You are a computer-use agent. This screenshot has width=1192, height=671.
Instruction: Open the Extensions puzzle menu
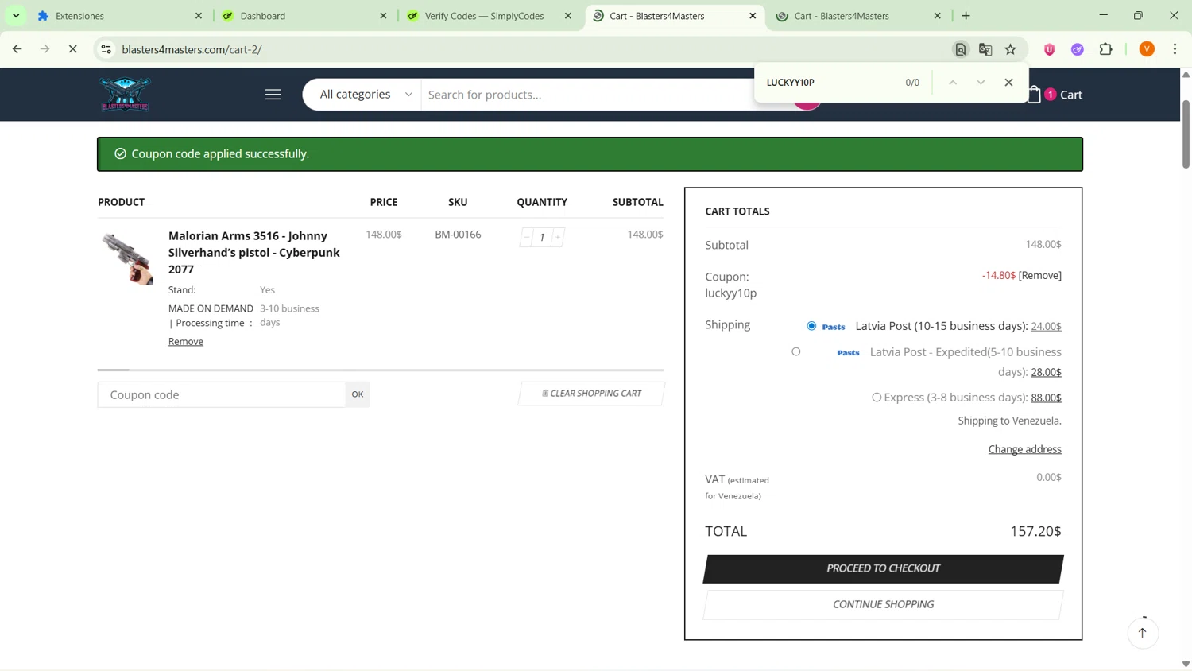pyautogui.click(x=1106, y=49)
